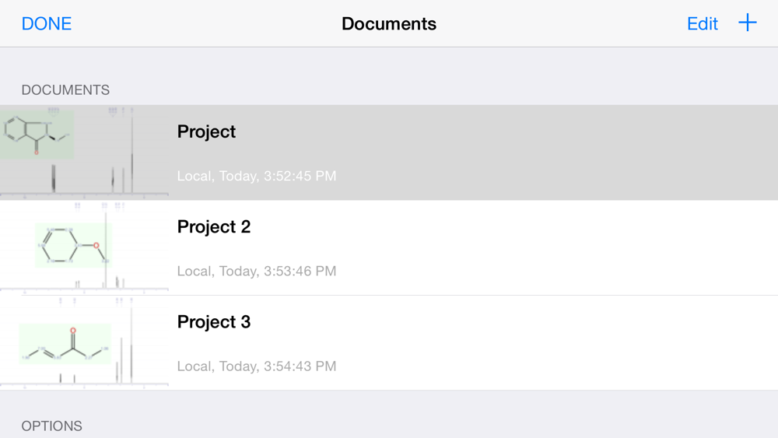Click the DOCUMENTS section header
This screenshot has width=778, height=438.
tap(65, 89)
